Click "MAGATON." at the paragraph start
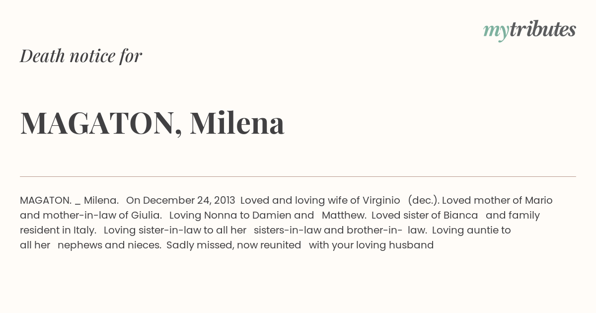 [x=46, y=200]
